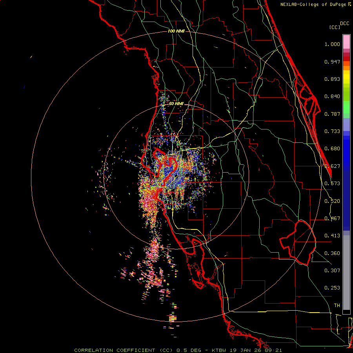353x353 pixels.
Task: Click the 50 NMI range ring label
Action: (176, 104)
